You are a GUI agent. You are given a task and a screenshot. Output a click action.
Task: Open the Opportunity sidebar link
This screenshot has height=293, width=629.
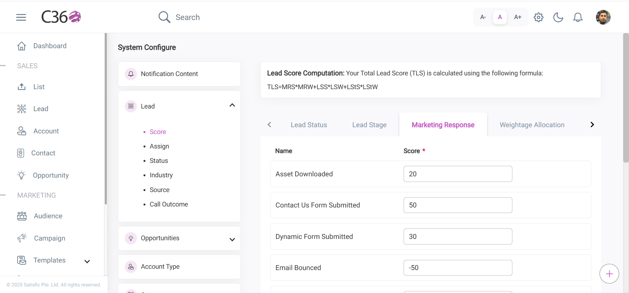[51, 175]
